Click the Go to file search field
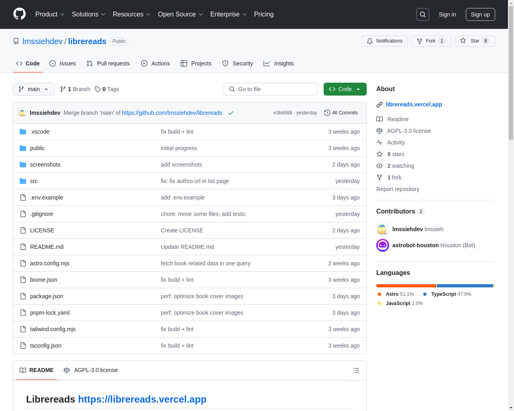 tap(270, 89)
